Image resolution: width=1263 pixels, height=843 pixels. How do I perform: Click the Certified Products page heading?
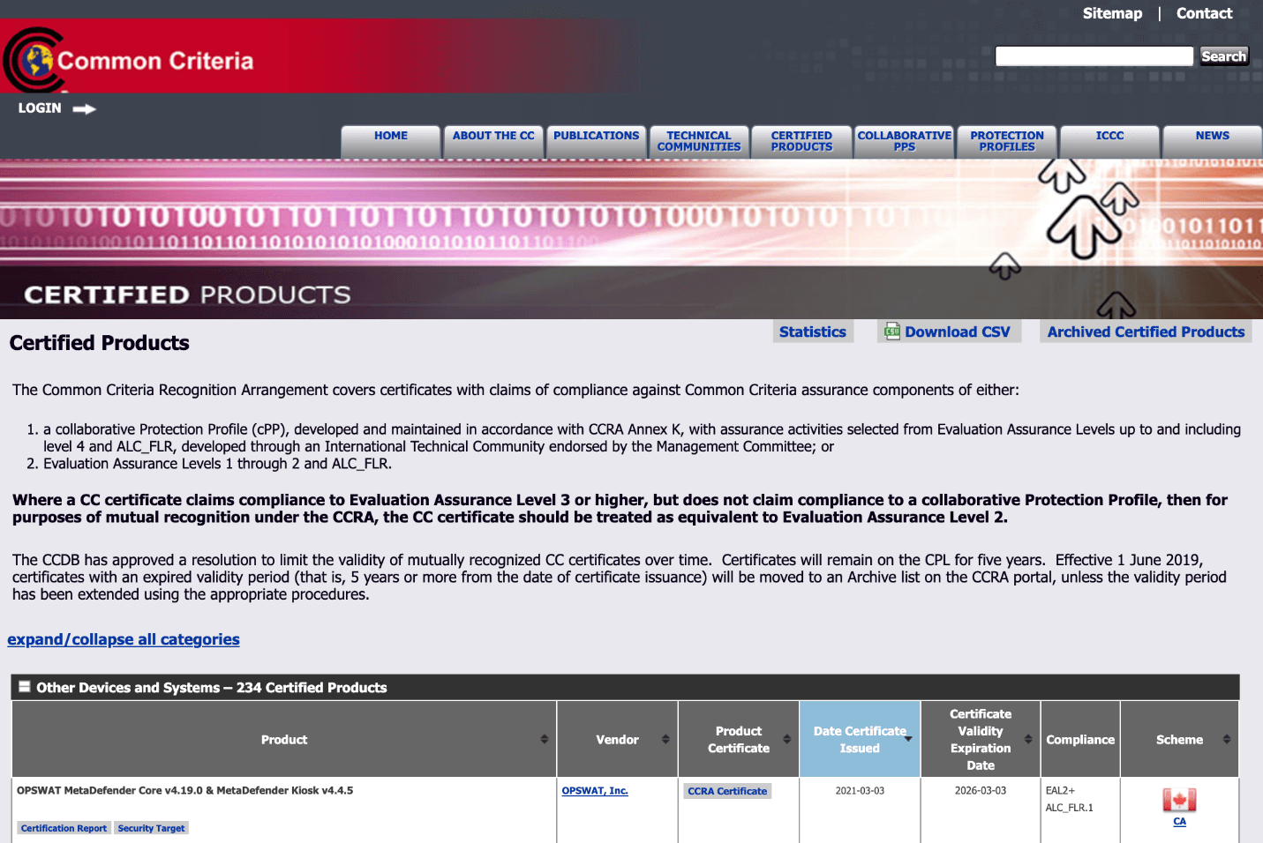(x=100, y=343)
